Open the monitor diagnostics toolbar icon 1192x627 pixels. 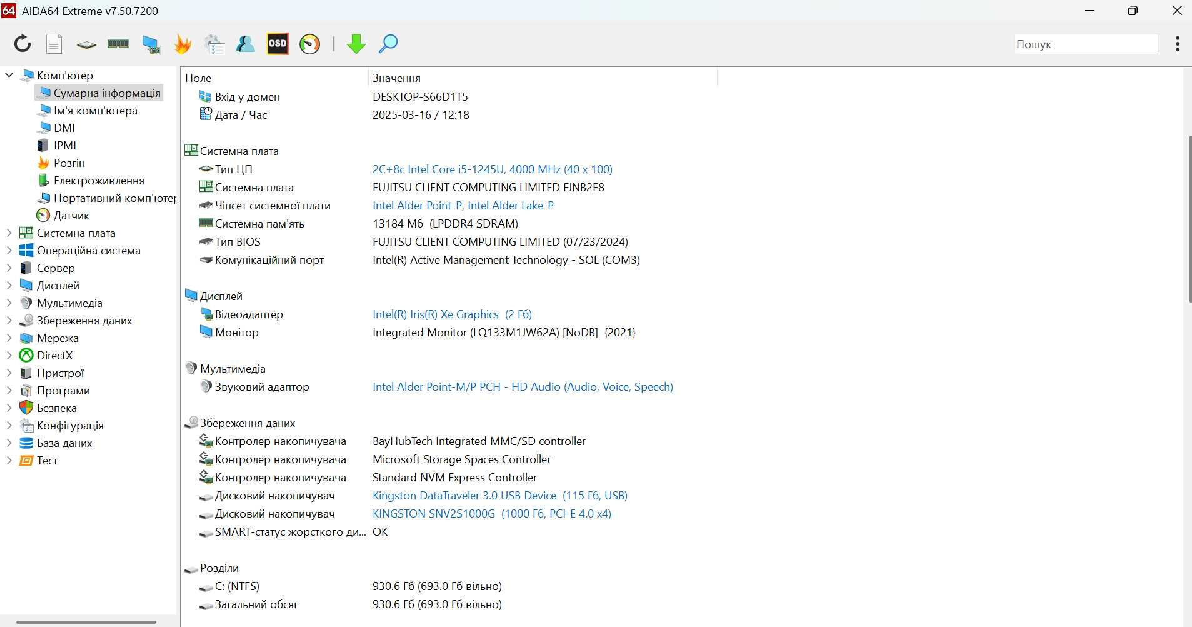click(x=151, y=44)
